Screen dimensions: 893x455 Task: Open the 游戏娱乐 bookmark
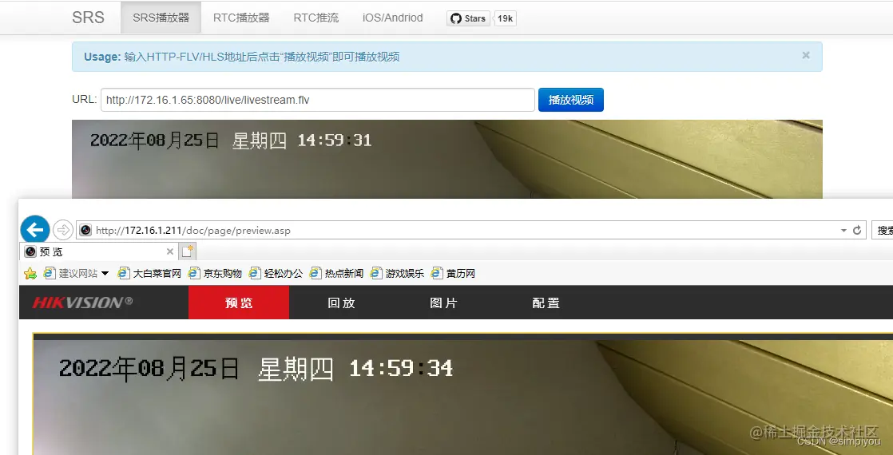click(x=398, y=274)
